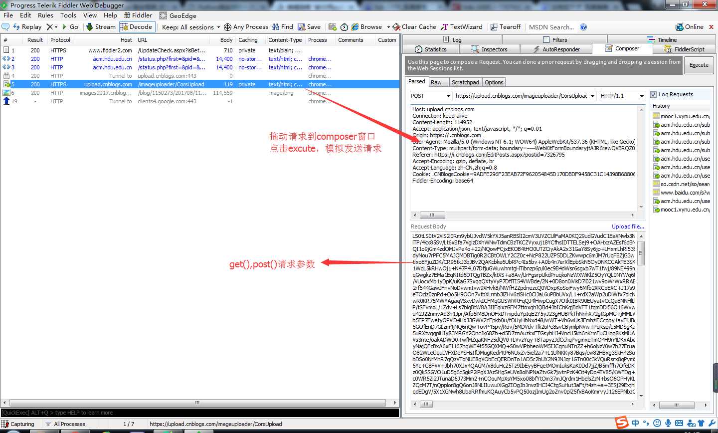The image size is (718, 433).
Task: Click the All Processes status filter
Action: point(65,424)
